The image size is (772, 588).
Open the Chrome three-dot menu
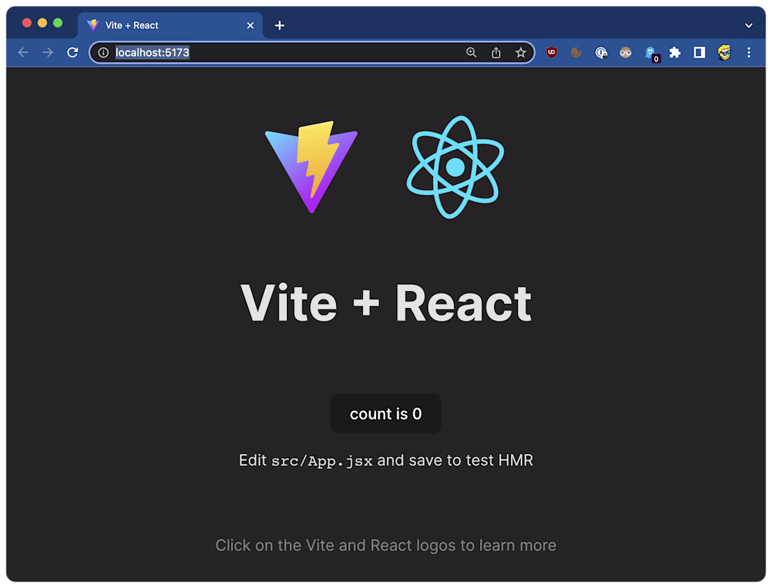pyautogui.click(x=748, y=52)
